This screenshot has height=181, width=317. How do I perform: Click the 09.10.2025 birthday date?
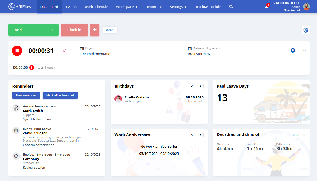[195, 97]
